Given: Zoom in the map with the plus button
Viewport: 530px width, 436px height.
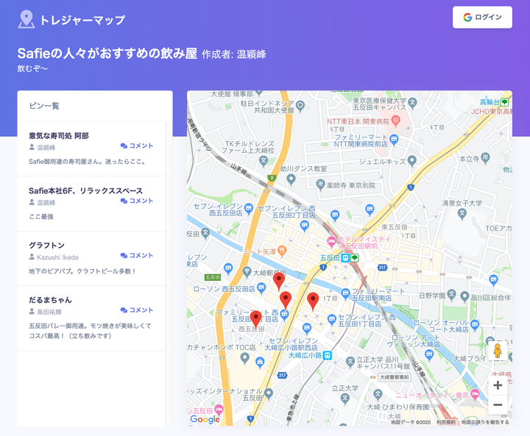Looking at the screenshot, I should pos(498,385).
